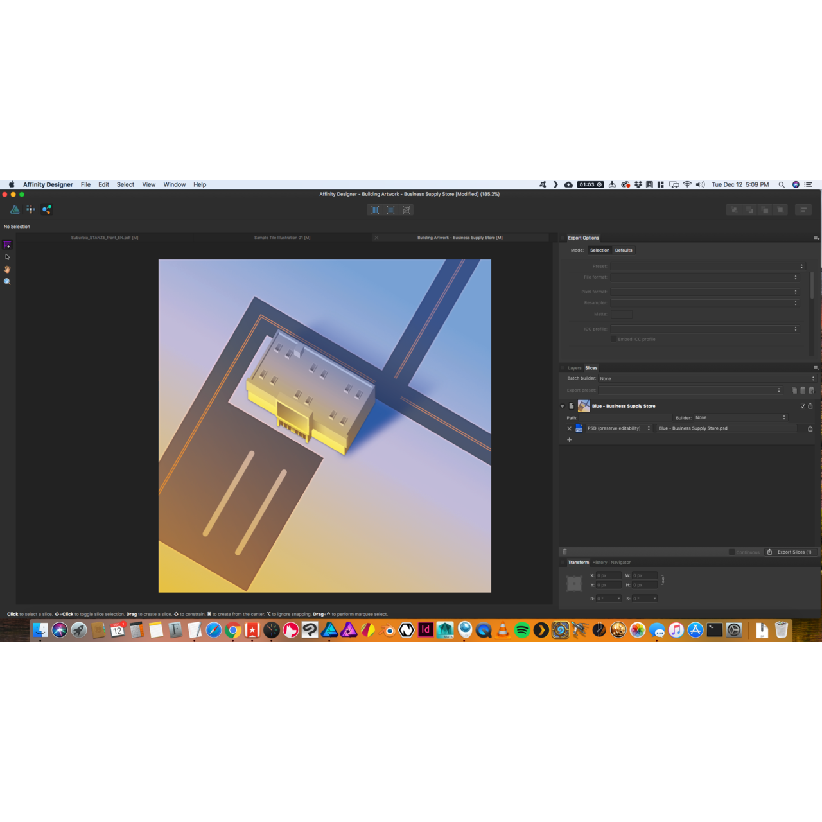Switch to the Layers panel tab
The height and width of the screenshot is (822, 822).
coord(573,367)
